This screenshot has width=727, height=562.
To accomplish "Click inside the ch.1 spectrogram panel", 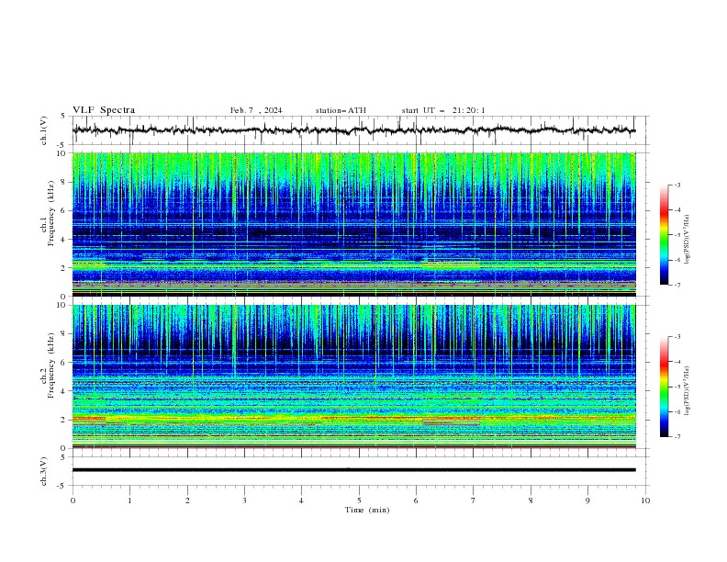I will (353, 224).
